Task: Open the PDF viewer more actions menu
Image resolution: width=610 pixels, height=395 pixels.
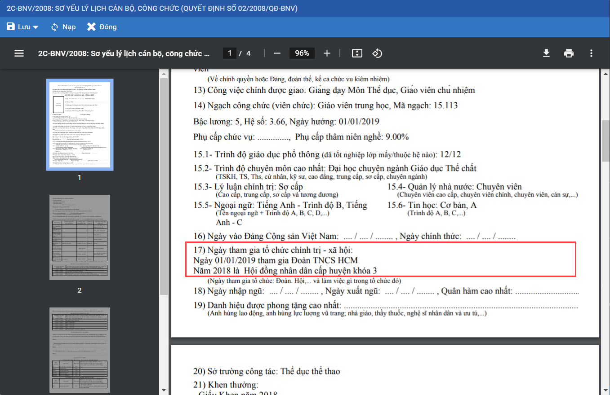Action: point(591,53)
